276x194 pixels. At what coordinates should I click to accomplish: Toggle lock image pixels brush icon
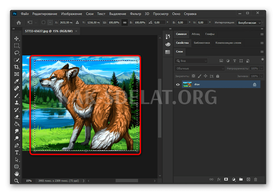(x=199, y=76)
